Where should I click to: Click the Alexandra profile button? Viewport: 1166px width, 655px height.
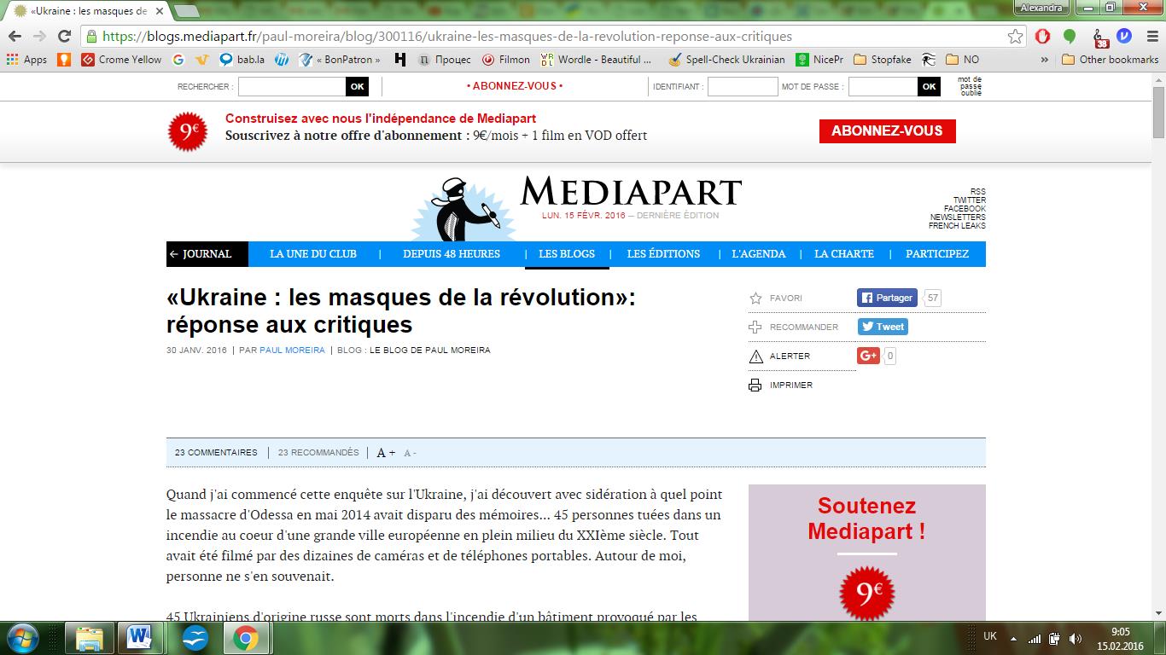[1041, 8]
